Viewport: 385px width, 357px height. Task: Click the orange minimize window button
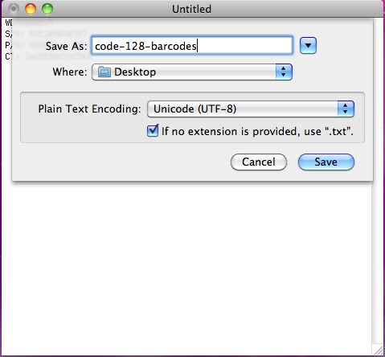click(x=31, y=9)
